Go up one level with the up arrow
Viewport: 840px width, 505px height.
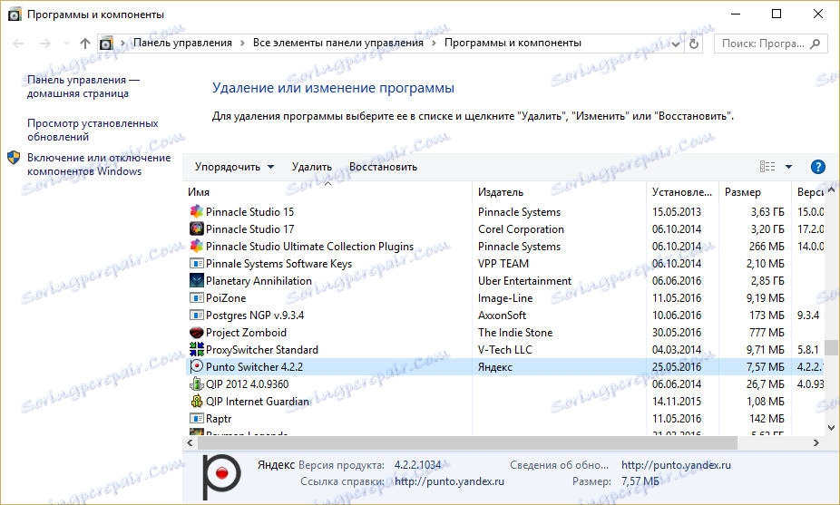(84, 44)
